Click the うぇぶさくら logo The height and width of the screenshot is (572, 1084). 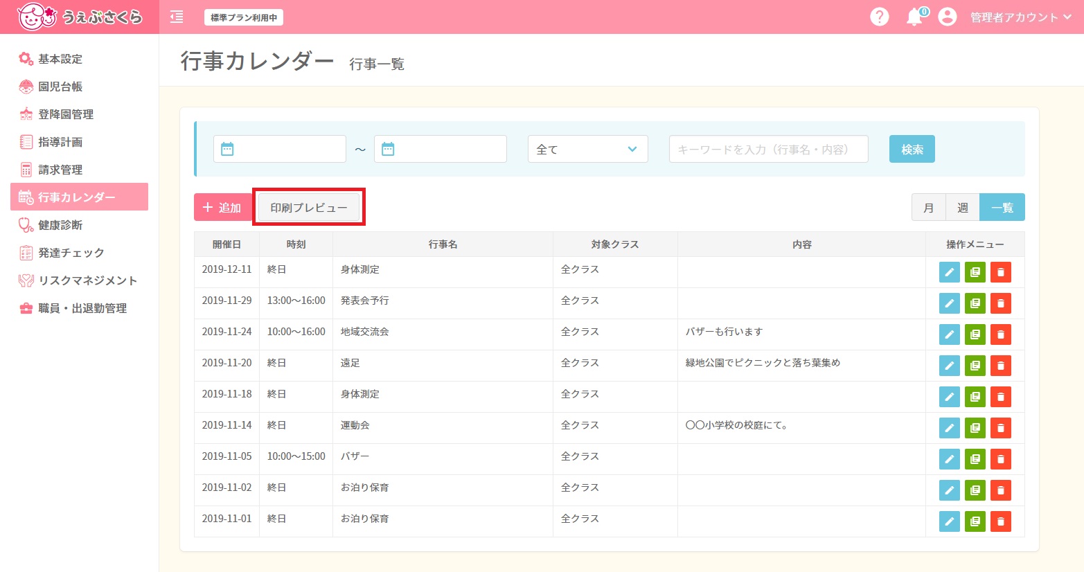80,17
